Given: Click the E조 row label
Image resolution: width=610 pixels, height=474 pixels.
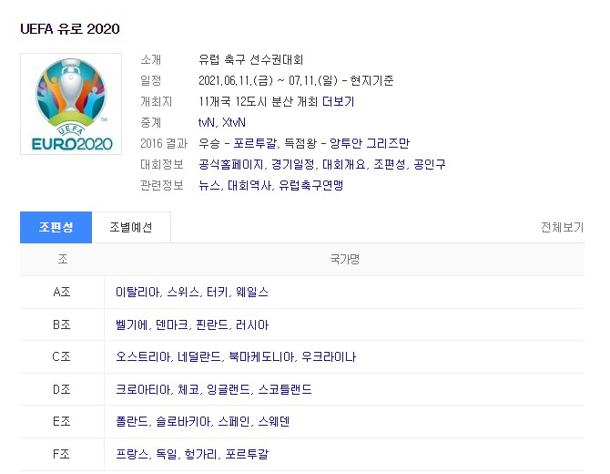Looking at the screenshot, I should pyautogui.click(x=62, y=421).
